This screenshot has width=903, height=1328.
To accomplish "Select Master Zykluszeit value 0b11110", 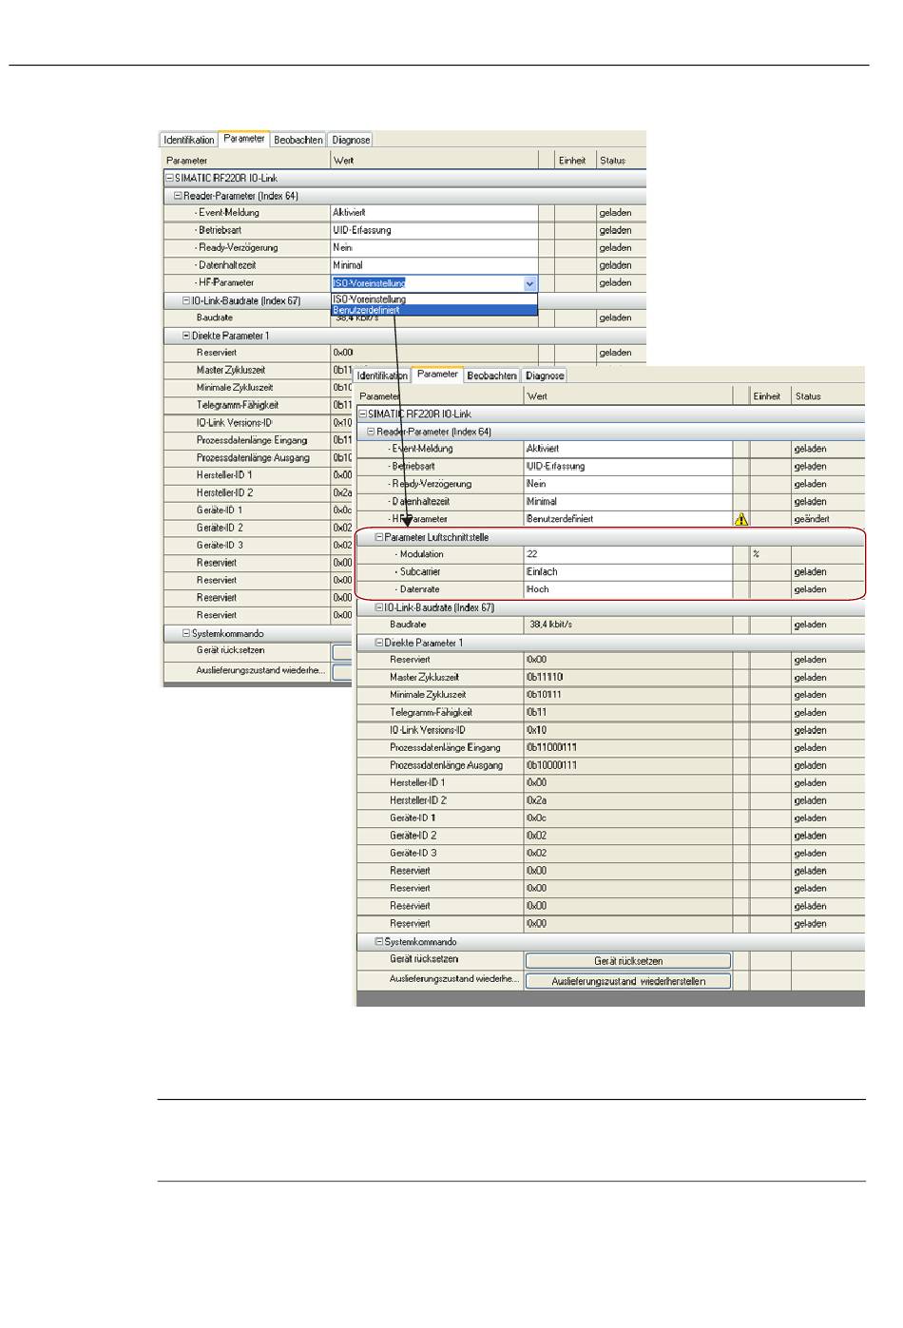I will pos(628,678).
